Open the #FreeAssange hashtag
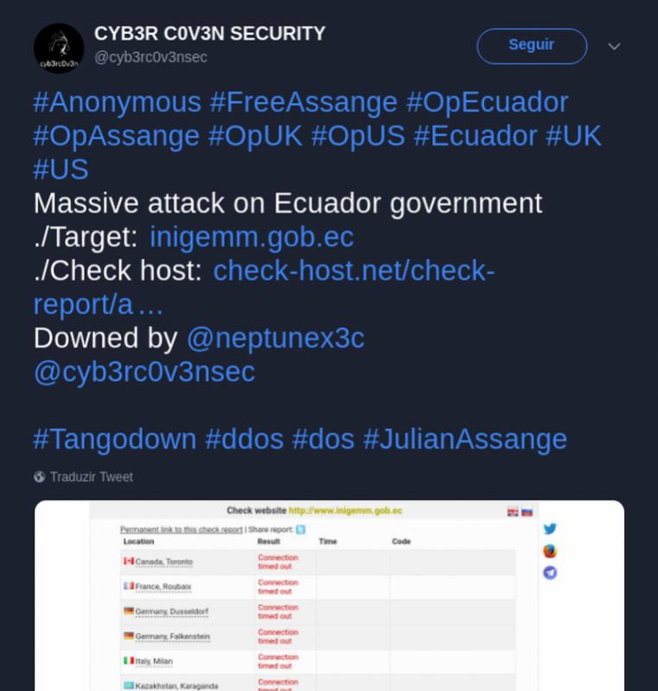 [303, 102]
